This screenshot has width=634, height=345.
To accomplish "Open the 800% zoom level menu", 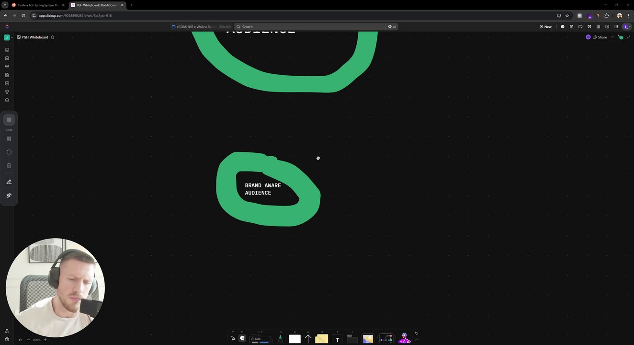I will pyautogui.click(x=37, y=340).
